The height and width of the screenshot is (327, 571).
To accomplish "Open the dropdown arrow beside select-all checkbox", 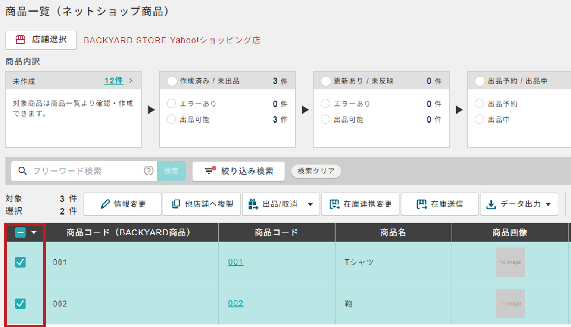I will 34,233.
